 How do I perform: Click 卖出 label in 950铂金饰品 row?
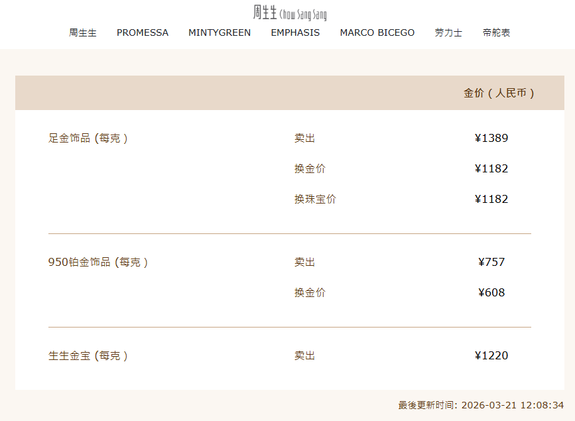coord(304,262)
